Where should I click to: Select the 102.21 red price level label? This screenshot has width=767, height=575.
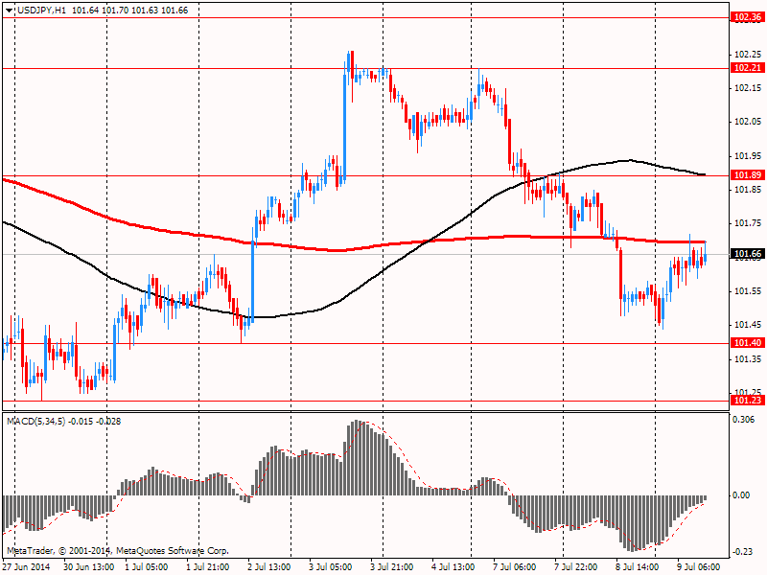click(748, 67)
